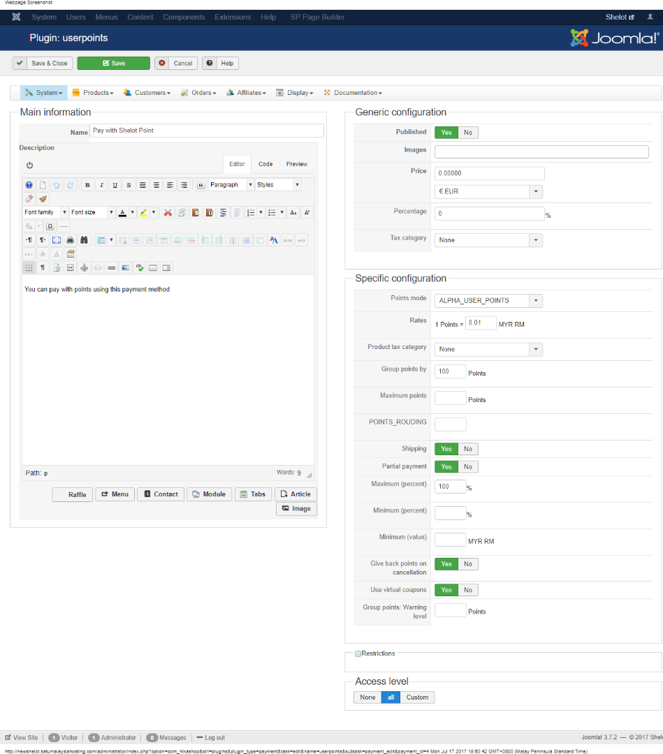Viewport: 663px width, 754px height.
Task: Open the Orders menu
Action: click(x=198, y=93)
